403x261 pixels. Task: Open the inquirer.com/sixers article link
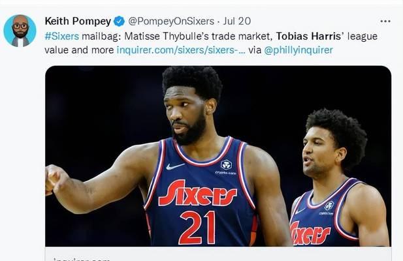181,50
